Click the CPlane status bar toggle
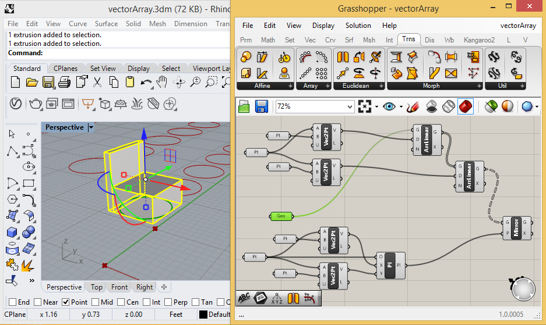546x325 pixels. (x=15, y=314)
